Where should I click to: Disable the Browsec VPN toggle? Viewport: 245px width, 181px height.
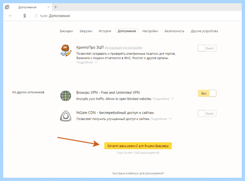tap(207, 93)
